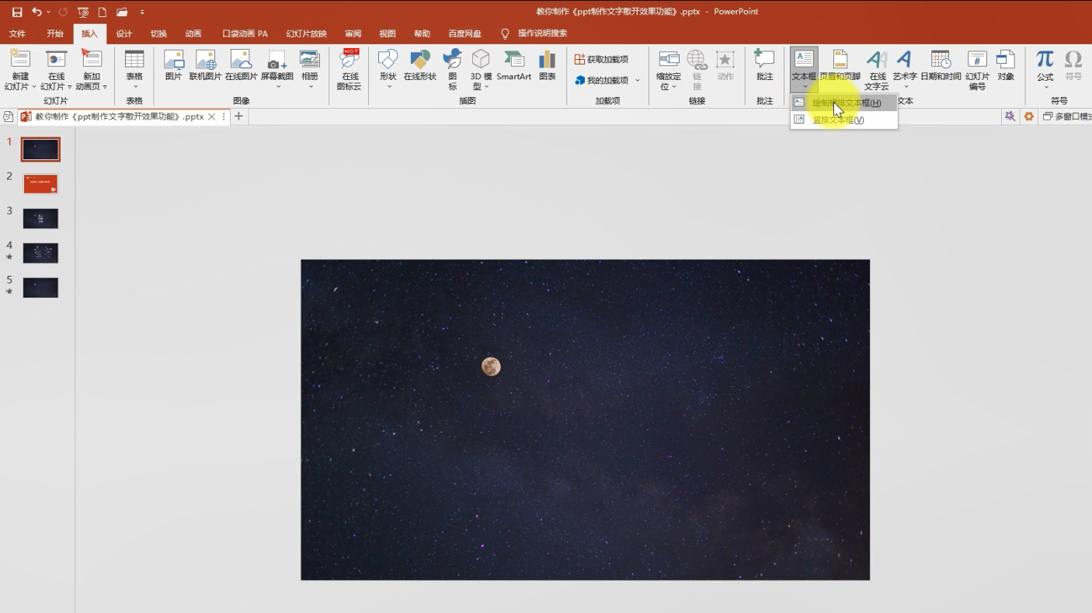The height and width of the screenshot is (613, 1092).
Task: Switch to the 开始 ribbon tab
Action: pos(55,33)
